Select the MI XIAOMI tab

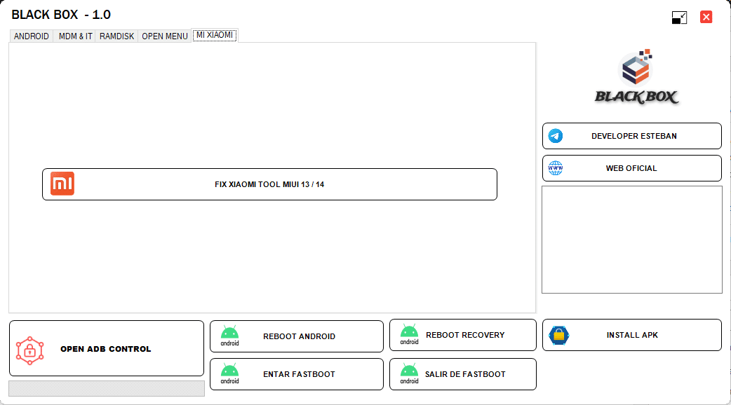(215, 35)
